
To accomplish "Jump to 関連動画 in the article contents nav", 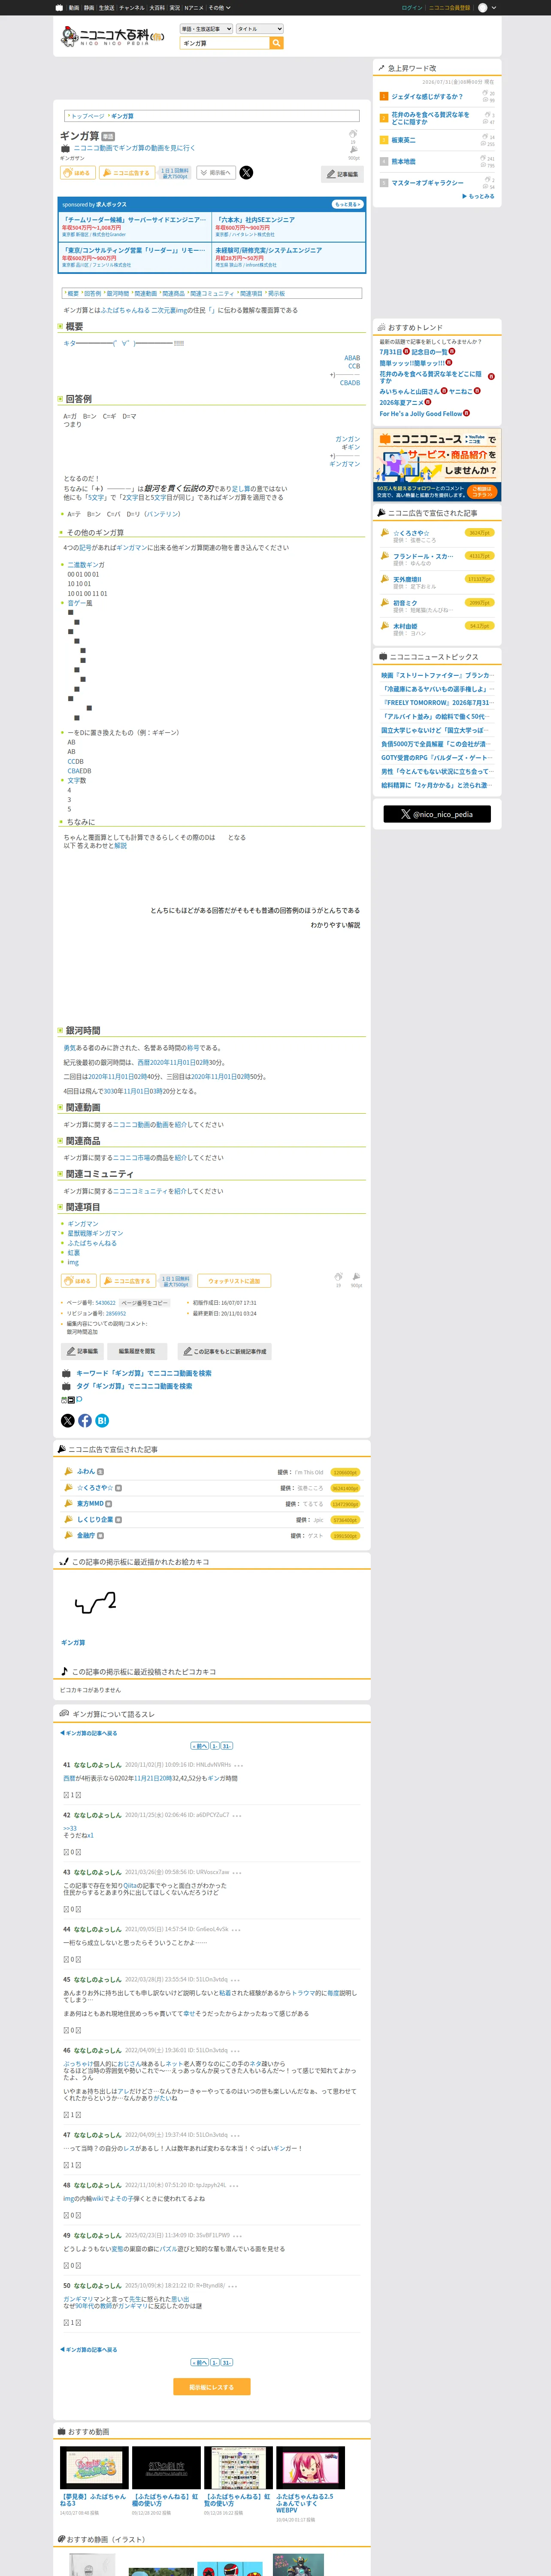I will [x=146, y=293].
